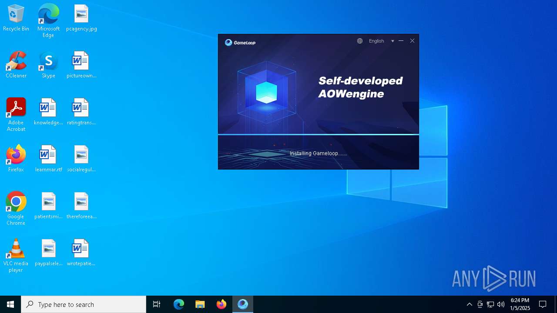557x313 pixels.
Task: Close the GameLoop installer window
Action: coord(412,41)
